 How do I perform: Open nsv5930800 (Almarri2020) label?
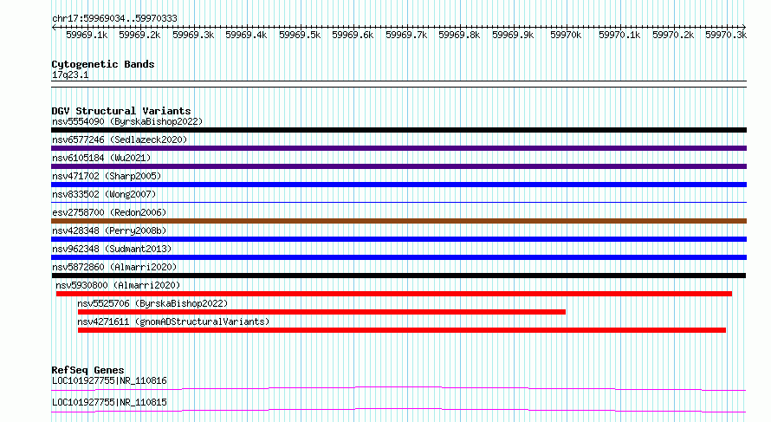118,285
